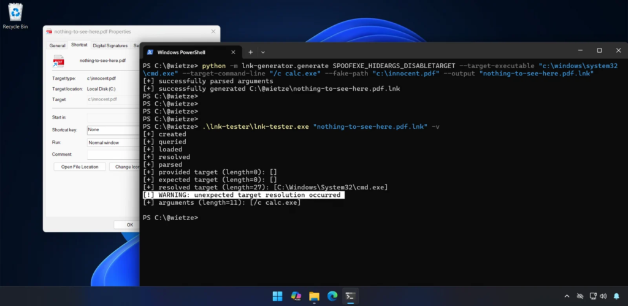Open the notification bell in system tray

pos(616,296)
